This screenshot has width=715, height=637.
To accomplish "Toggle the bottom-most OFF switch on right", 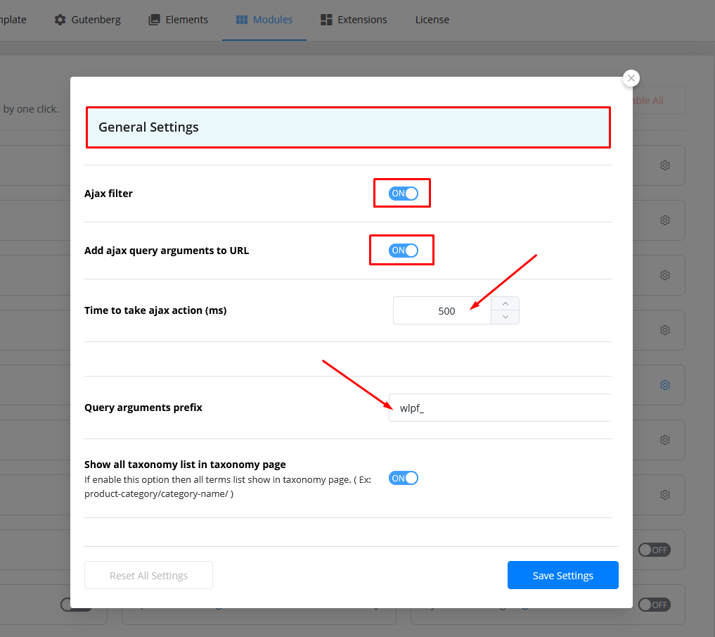I will 654,605.
